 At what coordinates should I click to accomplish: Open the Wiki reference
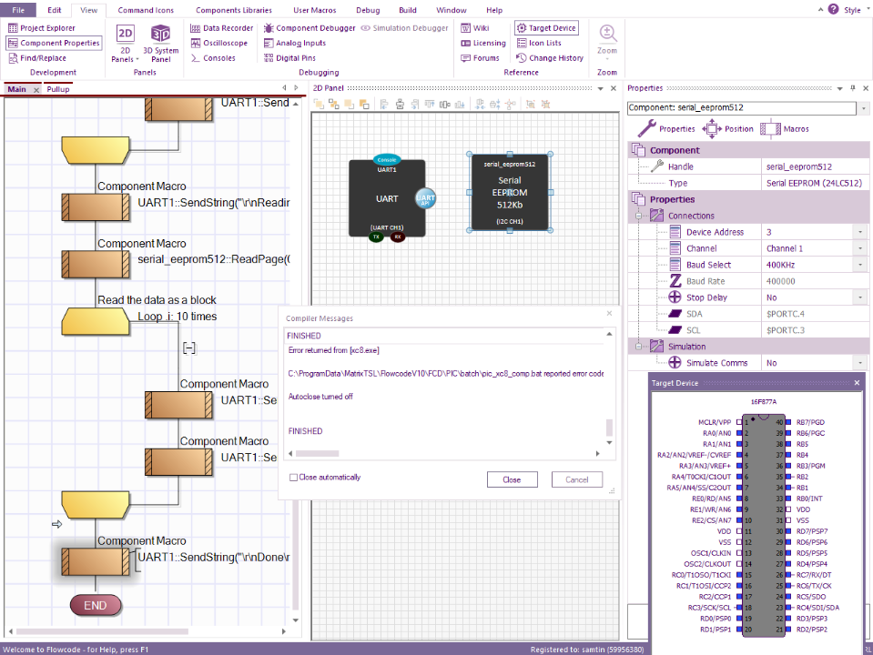click(475, 28)
